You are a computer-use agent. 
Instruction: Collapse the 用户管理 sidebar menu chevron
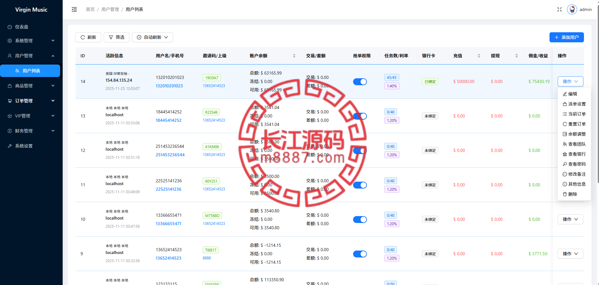(53, 56)
